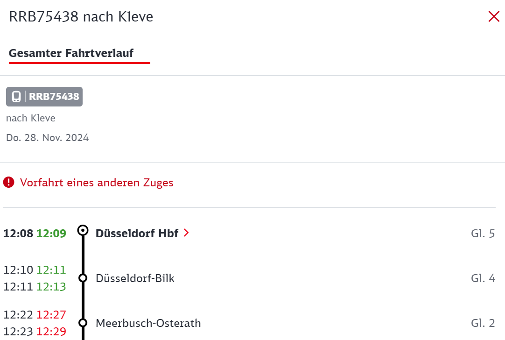This screenshot has height=340, width=505.
Task: Click the dialog title RRB75438 nach Kleve
Action: click(81, 17)
